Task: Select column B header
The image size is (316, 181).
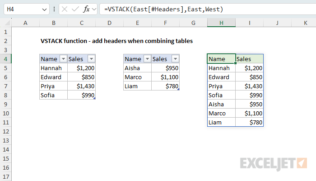Action: [x=53, y=23]
